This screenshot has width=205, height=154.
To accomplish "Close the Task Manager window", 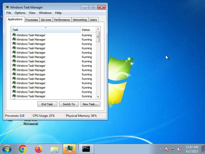I will [101, 7].
